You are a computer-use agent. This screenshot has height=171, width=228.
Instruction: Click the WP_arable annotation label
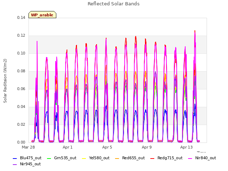click(x=42, y=15)
